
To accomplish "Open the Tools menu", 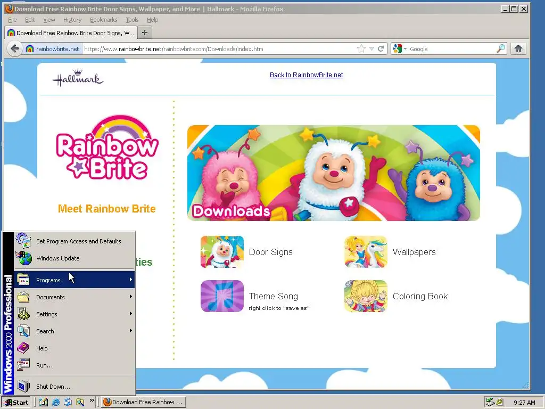I will [x=132, y=20].
